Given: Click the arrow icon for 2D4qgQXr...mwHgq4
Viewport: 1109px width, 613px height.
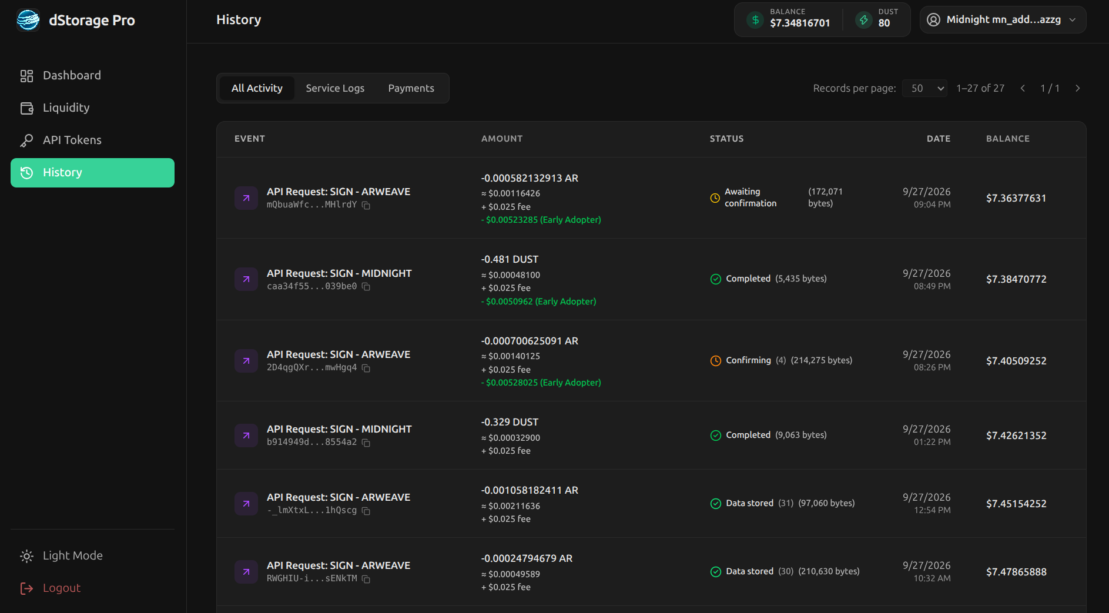Looking at the screenshot, I should click(x=246, y=361).
